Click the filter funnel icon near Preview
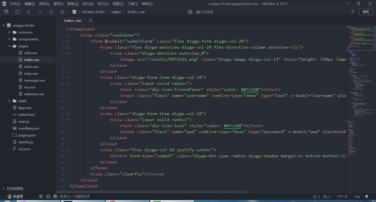376x202 pixels. tap(353, 12)
